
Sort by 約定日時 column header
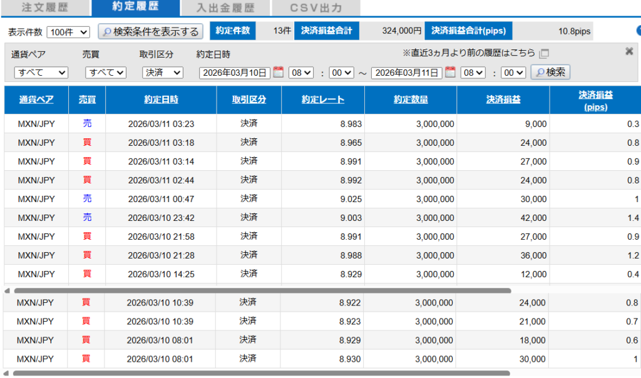click(161, 100)
